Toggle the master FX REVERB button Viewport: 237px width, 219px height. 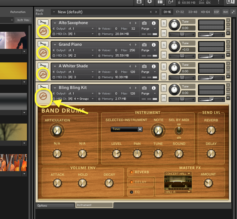pyautogui.click(x=132, y=172)
